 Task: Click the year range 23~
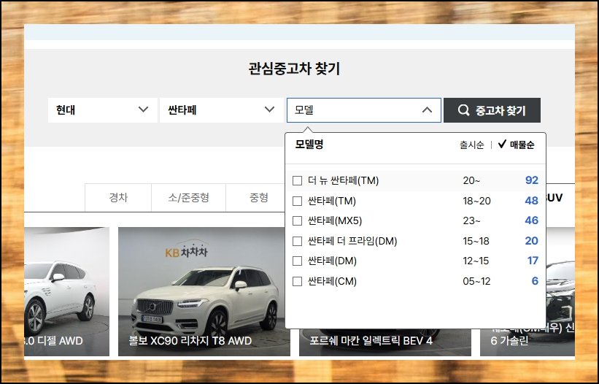pos(471,221)
